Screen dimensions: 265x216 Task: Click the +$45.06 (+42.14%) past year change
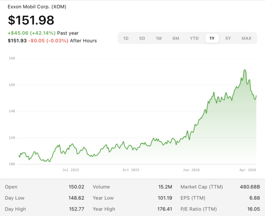pyautogui.click(x=32, y=33)
